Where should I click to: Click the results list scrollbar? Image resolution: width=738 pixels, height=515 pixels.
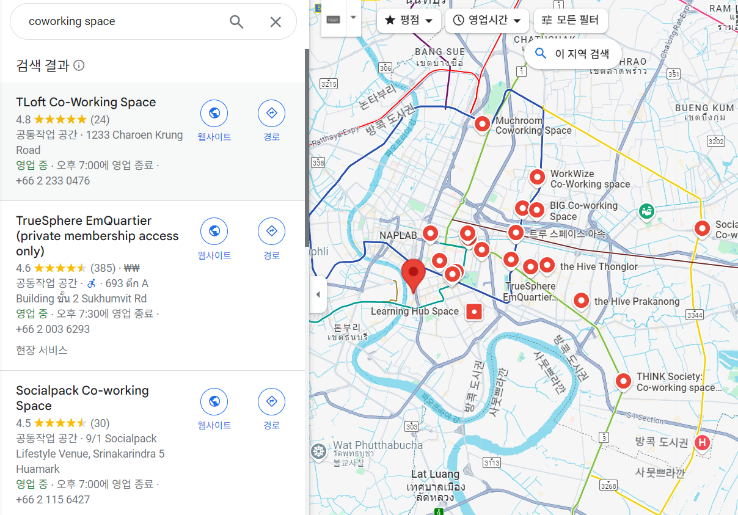pos(307,147)
